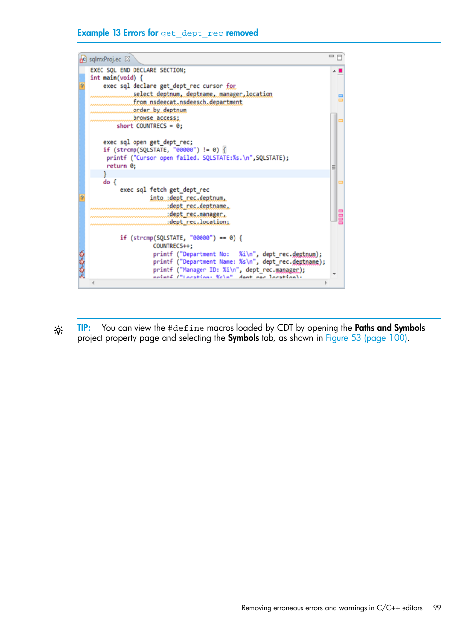Screen dimensions: 470x627
Task: Click line 'into :dept_rec.deptnum,'
Action: pos(188,198)
